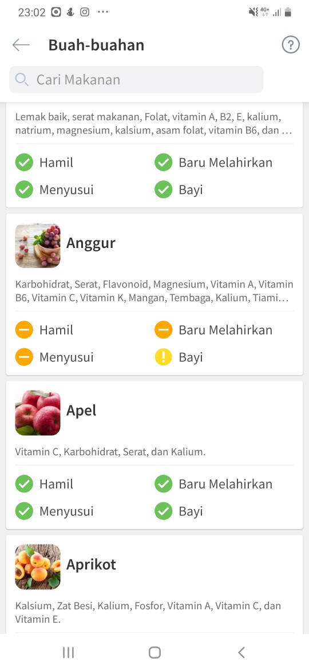
Task: Tap the orange Menyusui icon for Anggur
Action: (x=25, y=357)
